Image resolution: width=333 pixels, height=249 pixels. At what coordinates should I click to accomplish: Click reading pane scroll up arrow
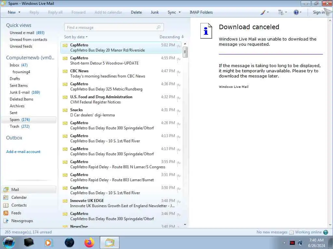tap(330, 20)
